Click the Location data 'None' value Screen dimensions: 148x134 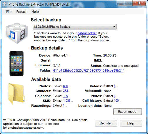[108, 106]
